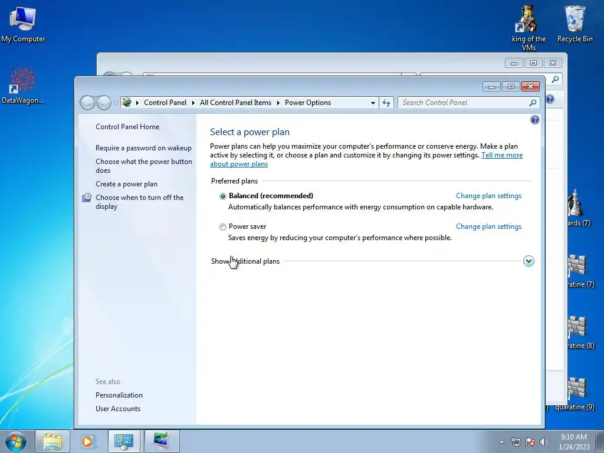Open the Start menu
Image resolution: width=604 pixels, height=453 pixels.
pos(15,441)
